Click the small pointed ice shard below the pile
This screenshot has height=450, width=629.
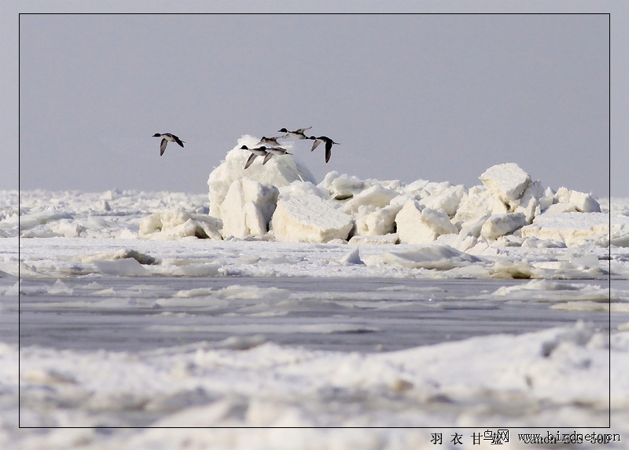(353, 257)
